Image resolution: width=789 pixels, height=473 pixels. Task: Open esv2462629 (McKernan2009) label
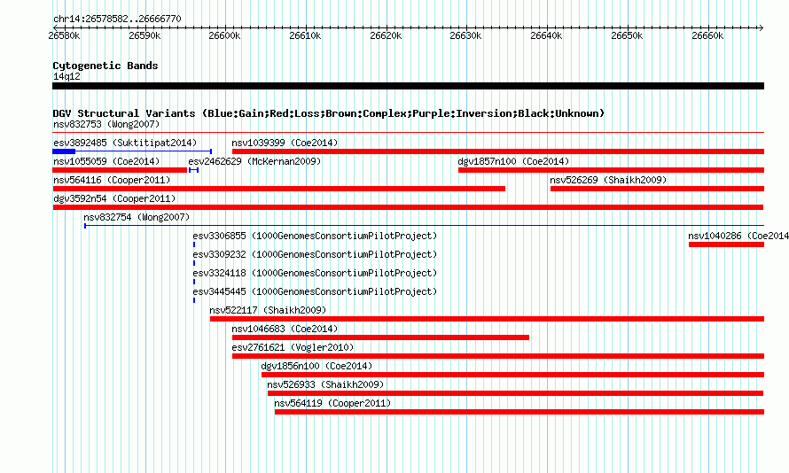[x=254, y=161]
